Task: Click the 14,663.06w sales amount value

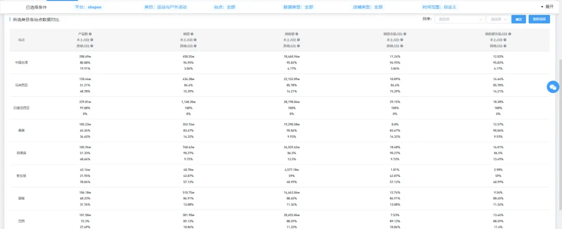Action: pyautogui.click(x=292, y=193)
